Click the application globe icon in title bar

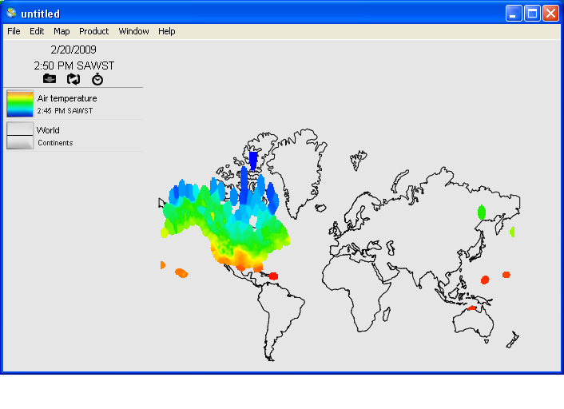pos(11,13)
